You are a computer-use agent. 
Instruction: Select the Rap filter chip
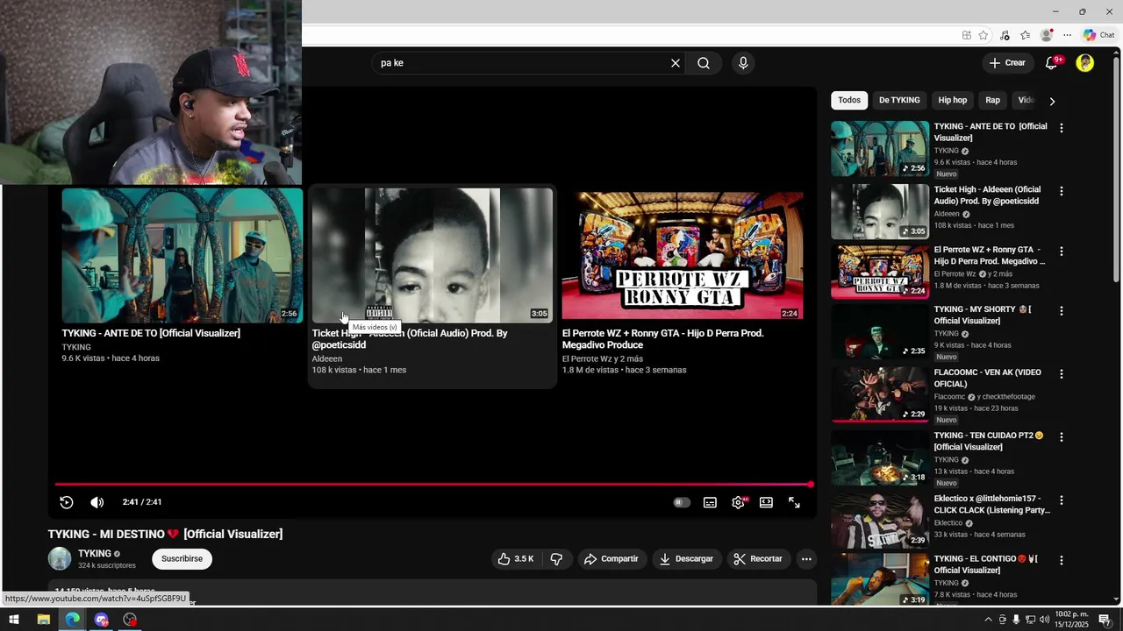(992, 100)
